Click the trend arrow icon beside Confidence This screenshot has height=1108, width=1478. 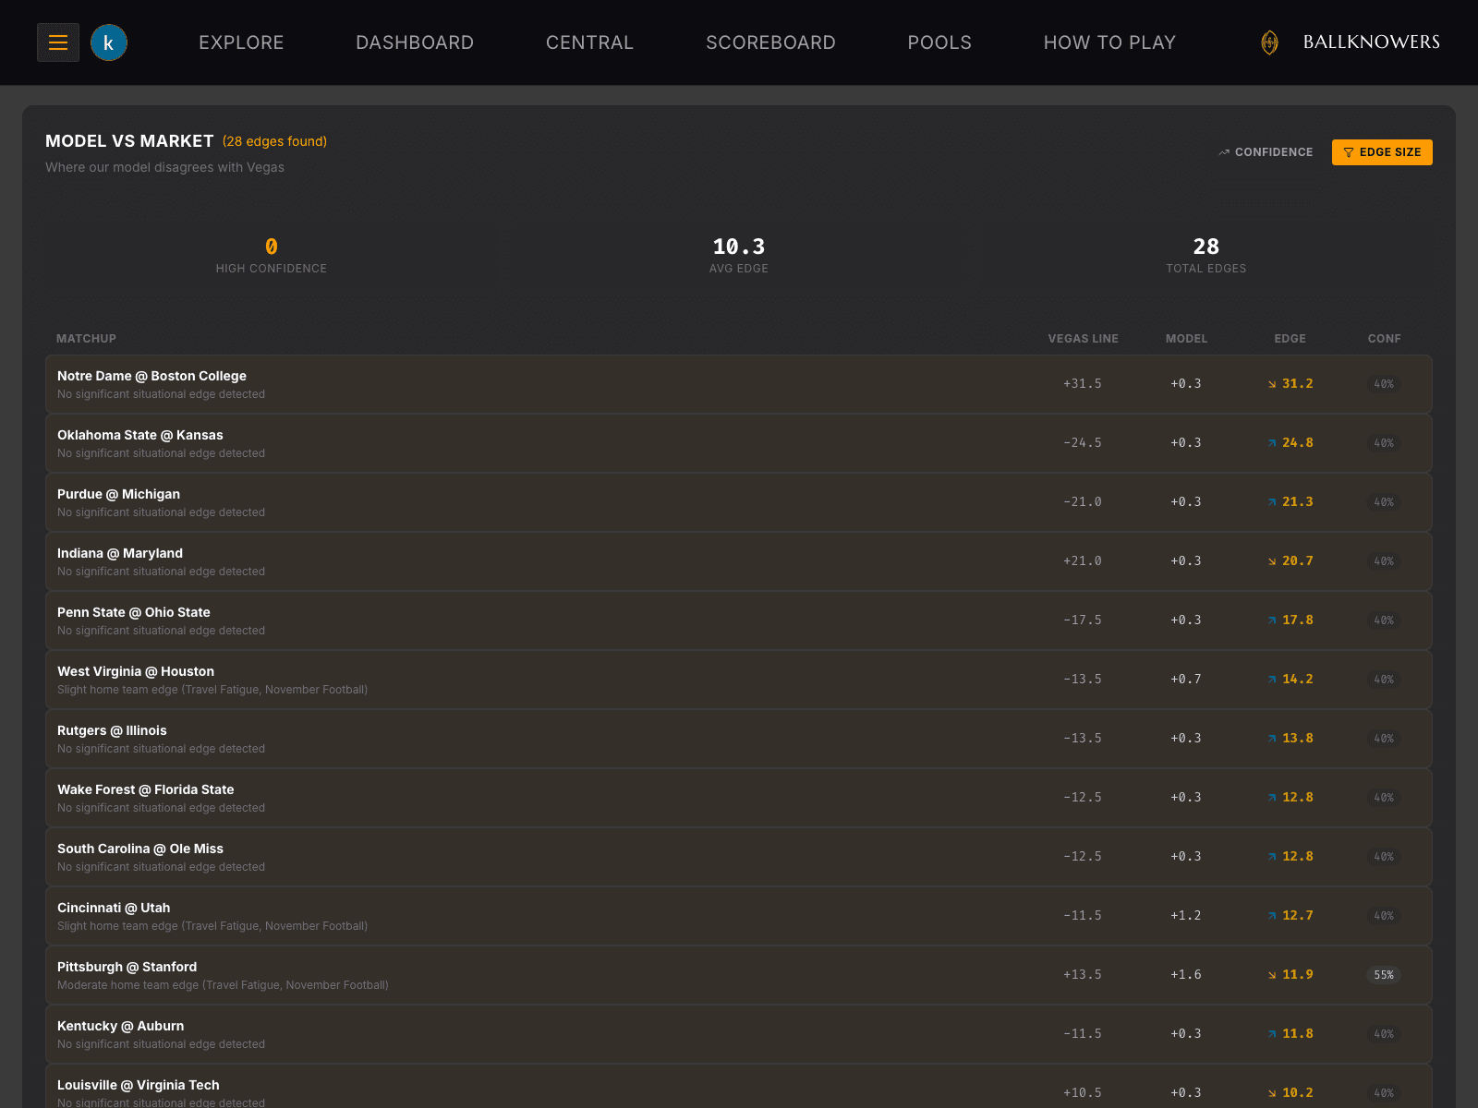(1224, 152)
